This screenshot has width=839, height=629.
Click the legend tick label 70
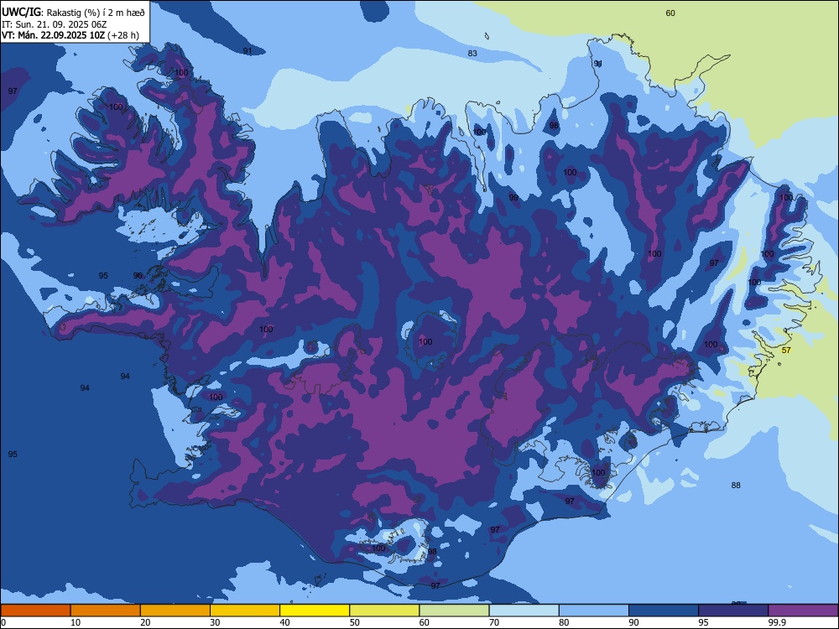494,622
